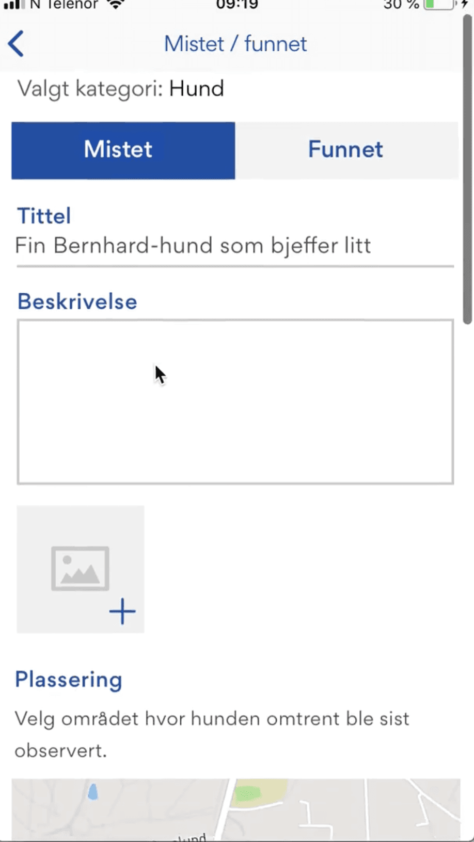The image size is (474, 842).
Task: Tap the battery icon in the status bar
Action: pyautogui.click(x=438, y=5)
